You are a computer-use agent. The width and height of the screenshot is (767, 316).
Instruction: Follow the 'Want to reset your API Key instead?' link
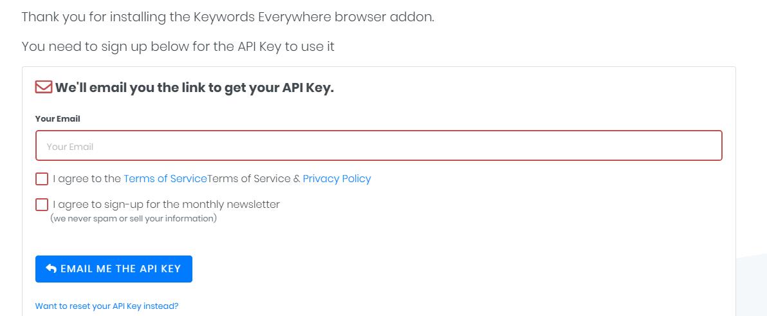(x=107, y=306)
